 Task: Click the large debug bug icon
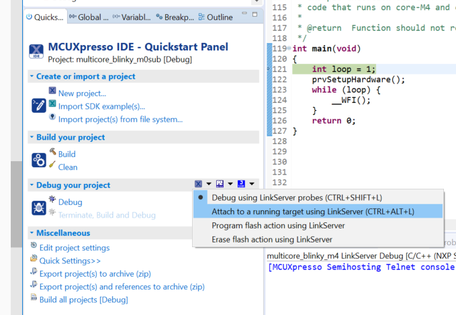coord(39,208)
